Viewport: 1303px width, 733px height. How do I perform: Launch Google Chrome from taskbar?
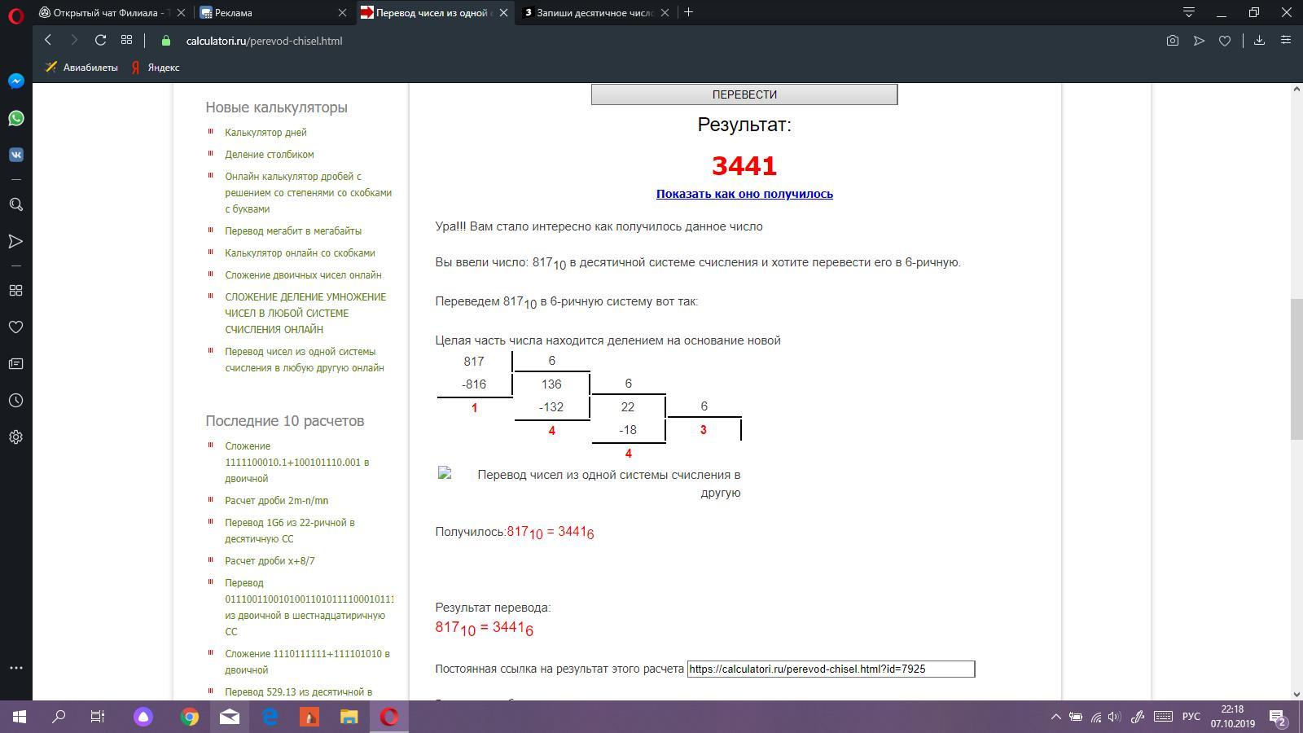pyautogui.click(x=190, y=717)
